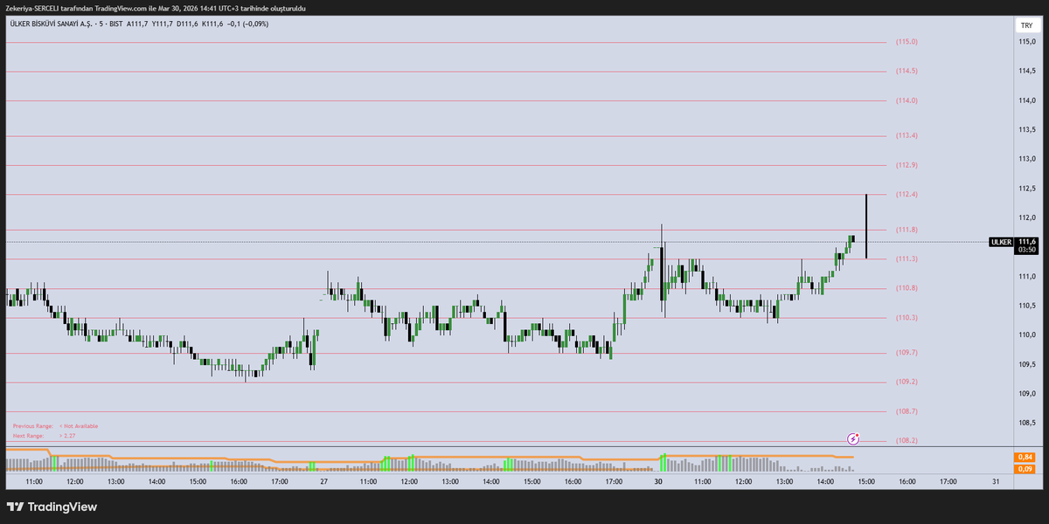The width and height of the screenshot is (1049, 524).
Task: Select the (109.2) level label
Action: pos(907,382)
